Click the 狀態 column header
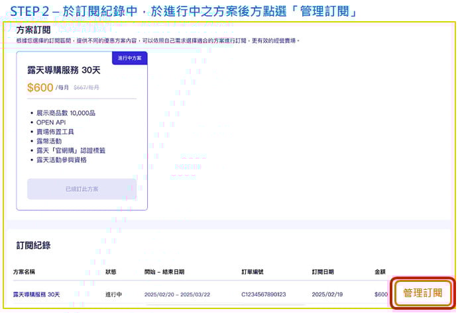 click(x=111, y=271)
